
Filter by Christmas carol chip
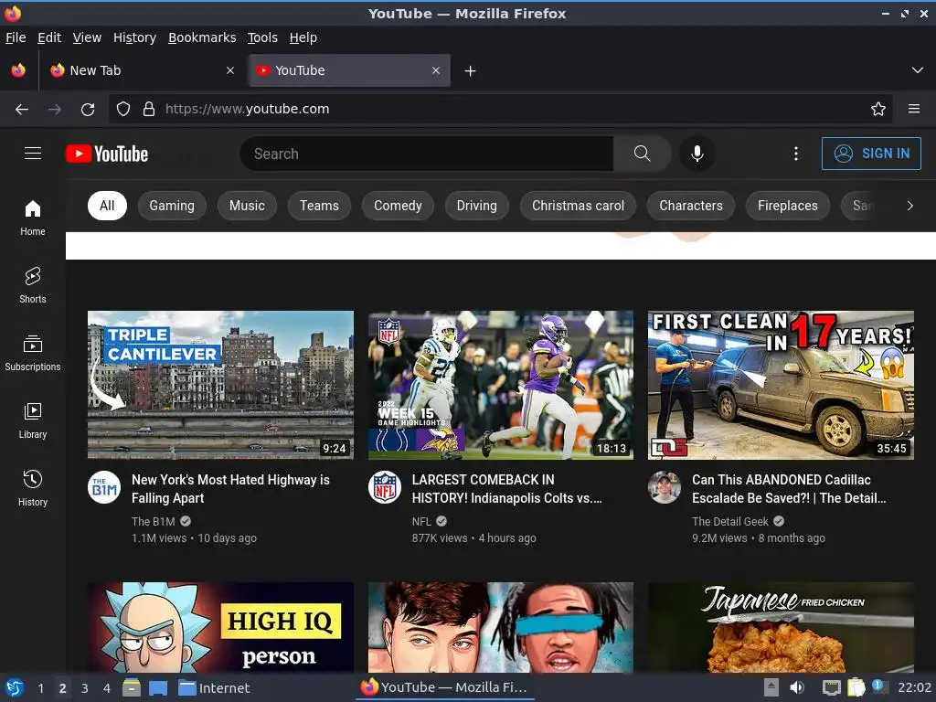click(578, 206)
